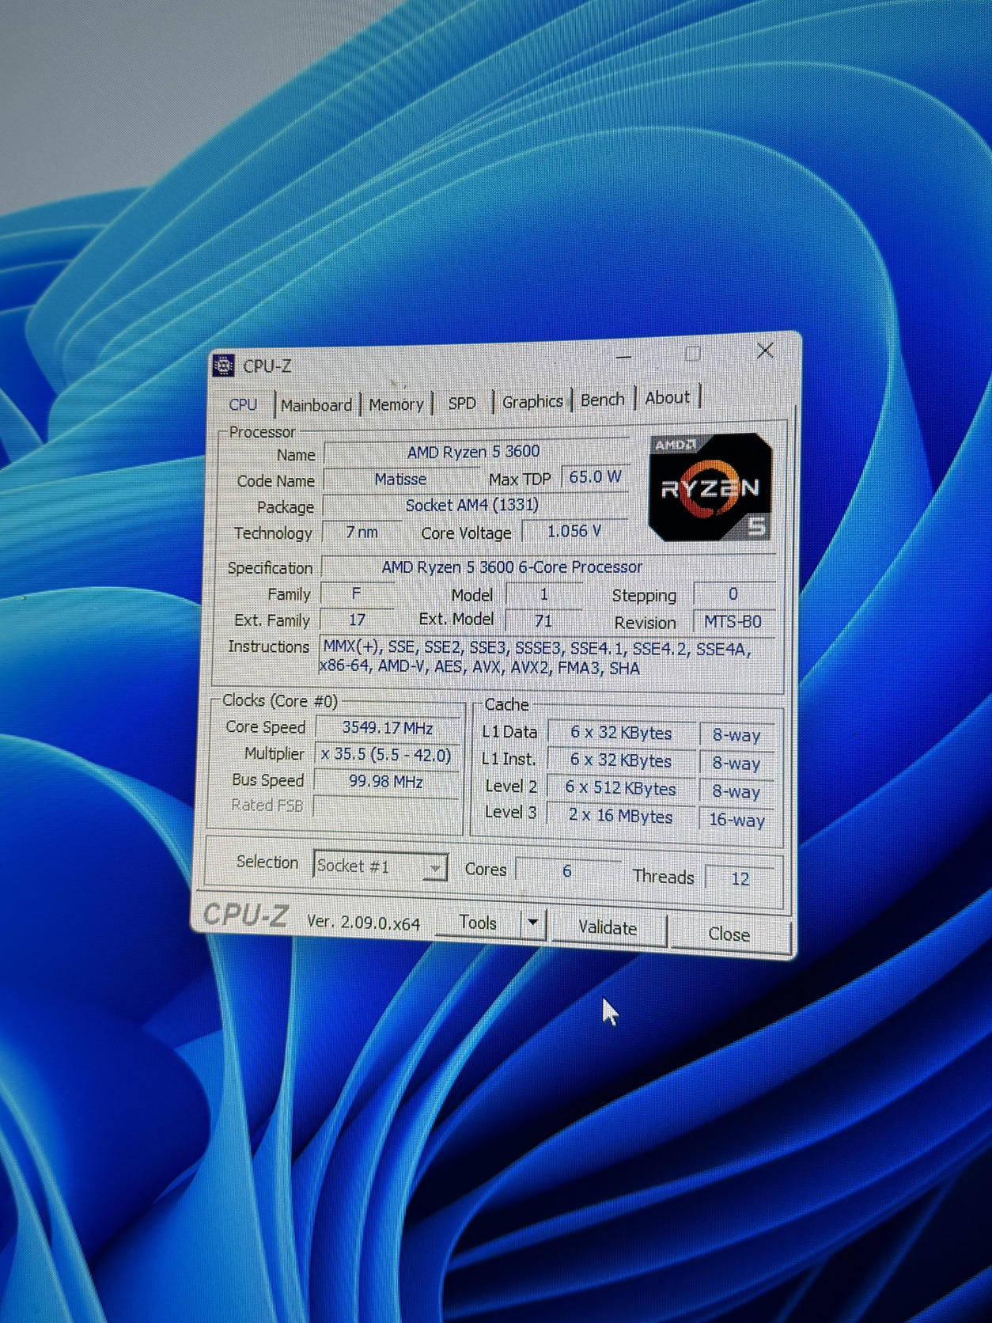Click the Ext. Family value '17'
The image size is (992, 1323).
[x=357, y=620]
